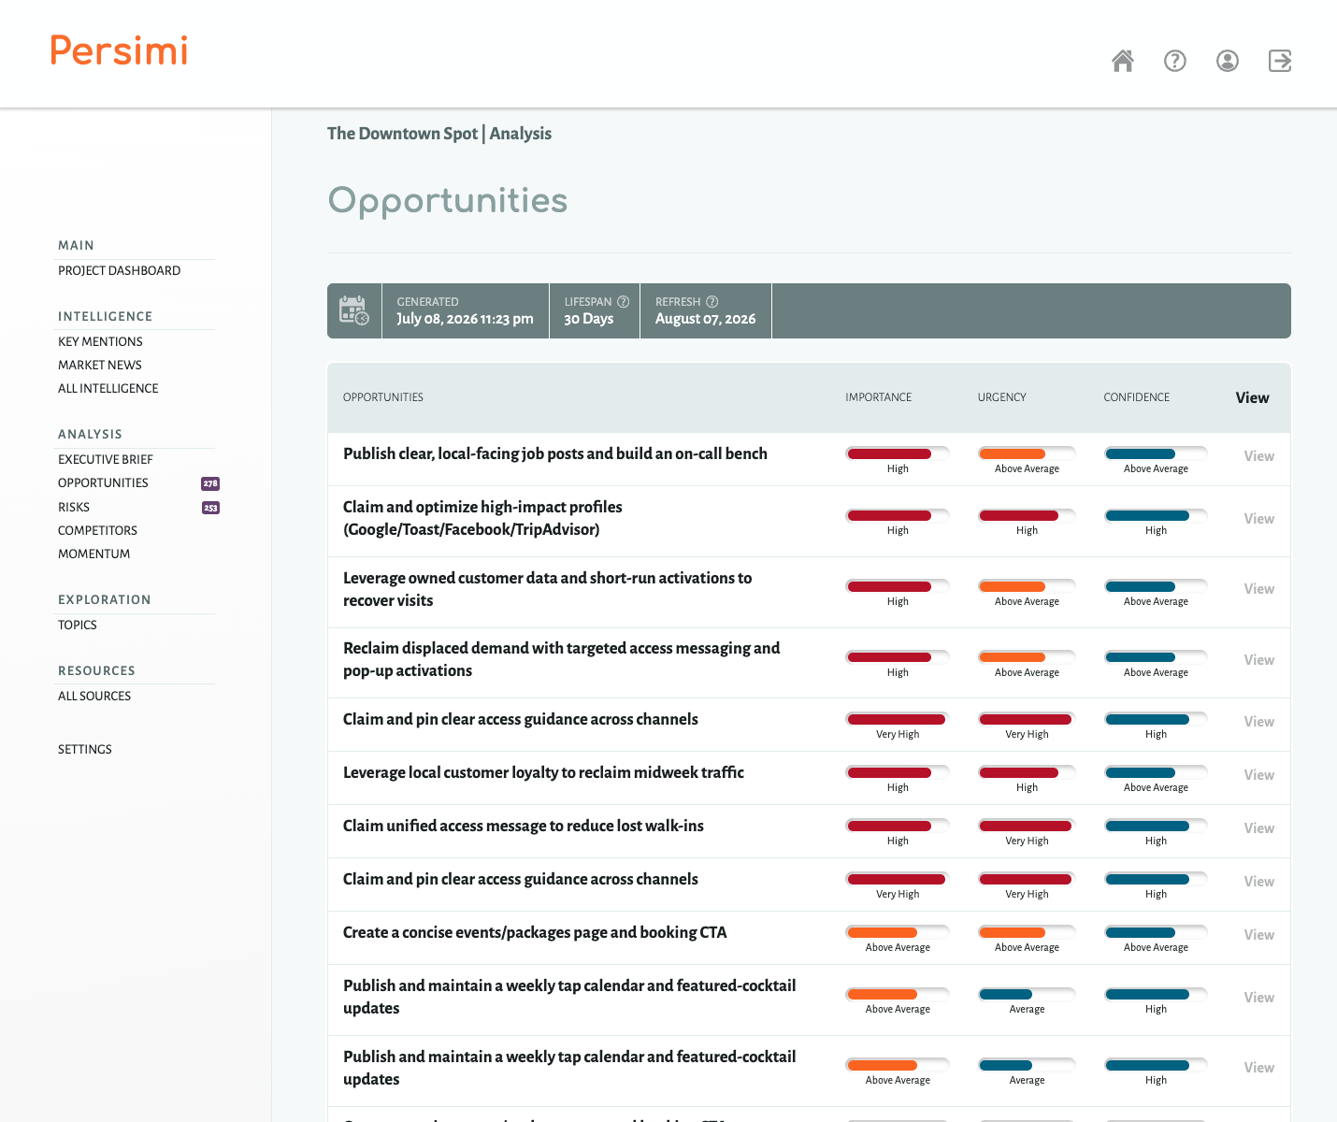This screenshot has height=1122, width=1337.
Task: Open Market News in sidebar
Action: coord(100,365)
